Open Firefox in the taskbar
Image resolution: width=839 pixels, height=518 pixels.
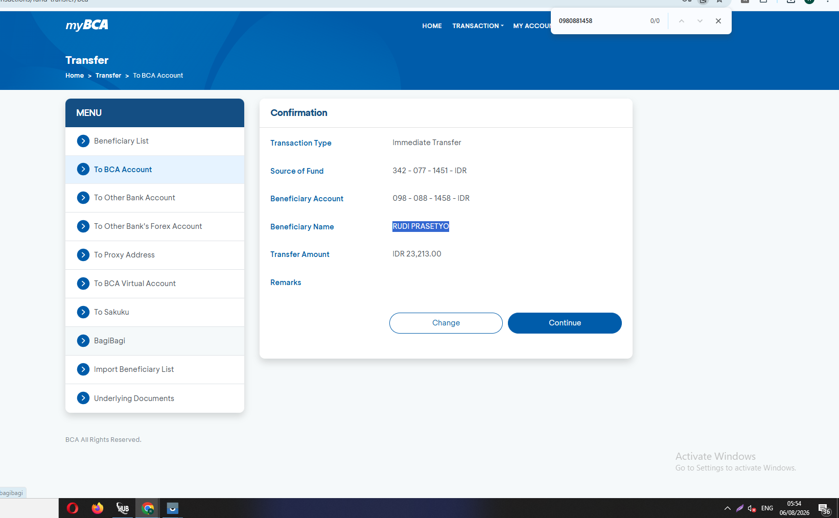click(x=97, y=508)
